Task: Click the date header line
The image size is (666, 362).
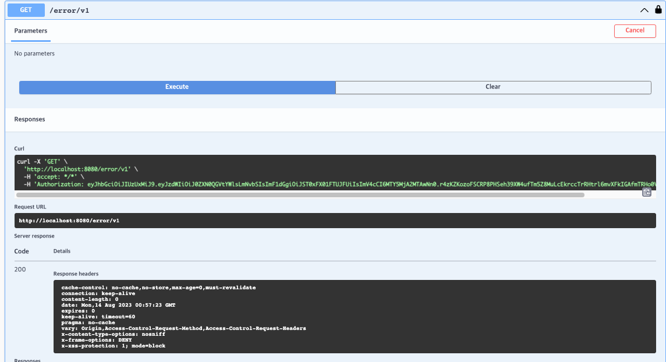Action: pyautogui.click(x=119, y=305)
